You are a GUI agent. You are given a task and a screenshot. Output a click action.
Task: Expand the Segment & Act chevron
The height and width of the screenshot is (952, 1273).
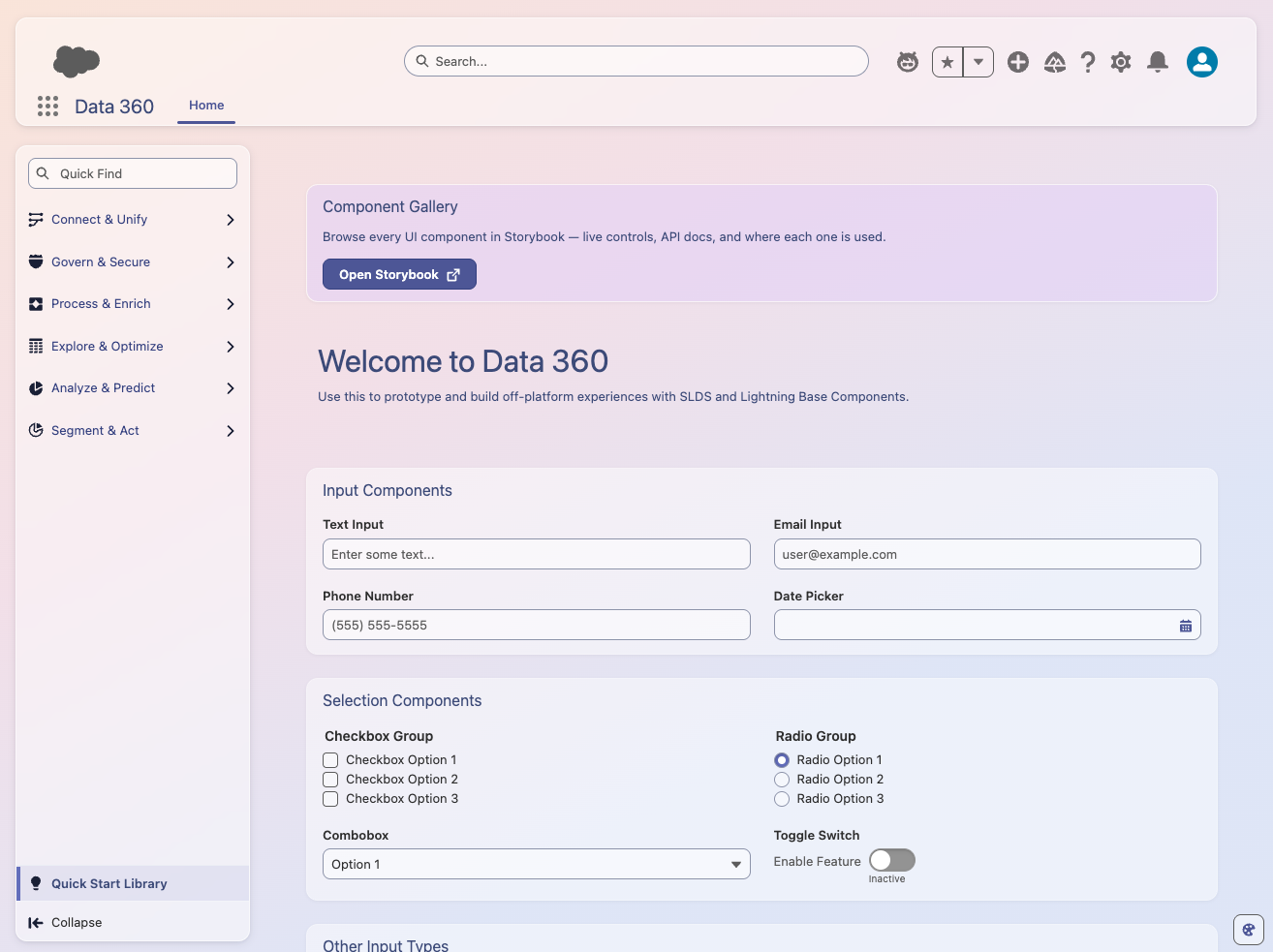pos(231,431)
